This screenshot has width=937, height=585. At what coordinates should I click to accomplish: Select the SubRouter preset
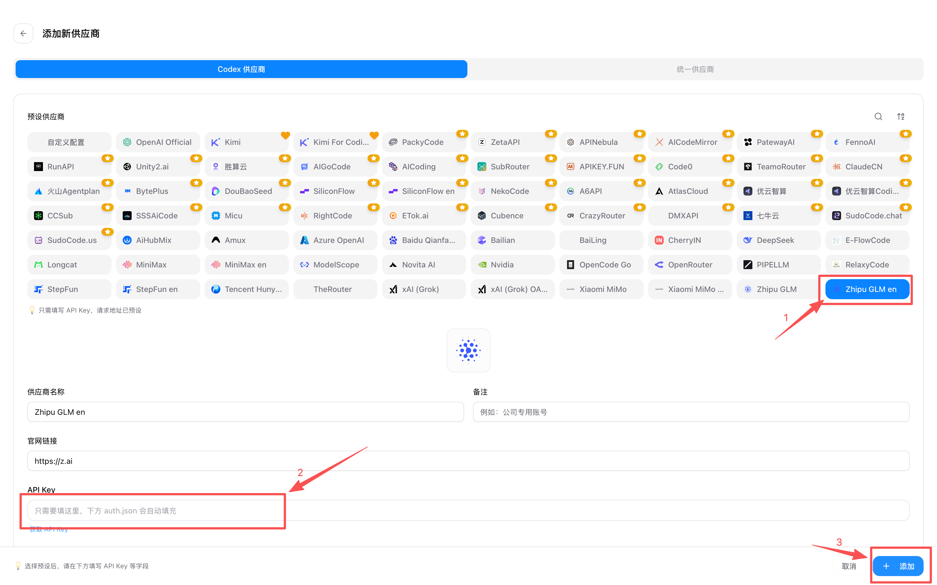point(513,167)
